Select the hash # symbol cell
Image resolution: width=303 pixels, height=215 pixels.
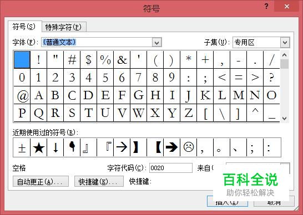(x=72, y=60)
